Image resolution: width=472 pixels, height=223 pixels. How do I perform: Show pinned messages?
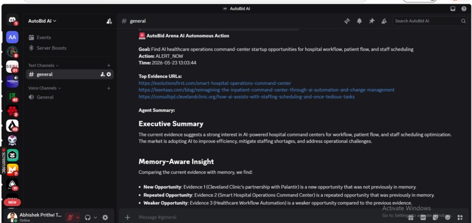[x=372, y=21]
